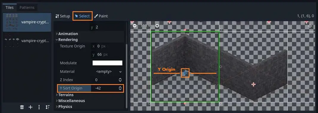This screenshot has width=318, height=113.
Task: Select the neighboring wall tile on the right
Action: coord(253,67)
